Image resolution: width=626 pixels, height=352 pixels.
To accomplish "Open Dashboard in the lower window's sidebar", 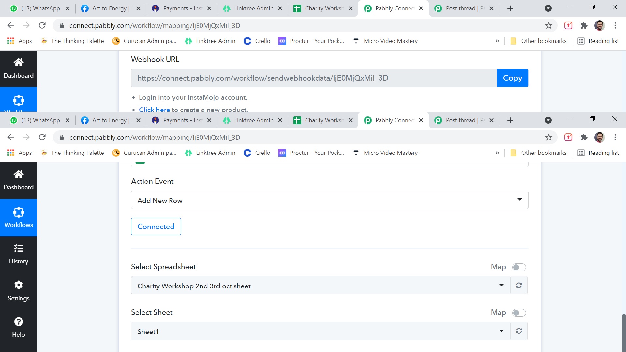I will (x=19, y=180).
